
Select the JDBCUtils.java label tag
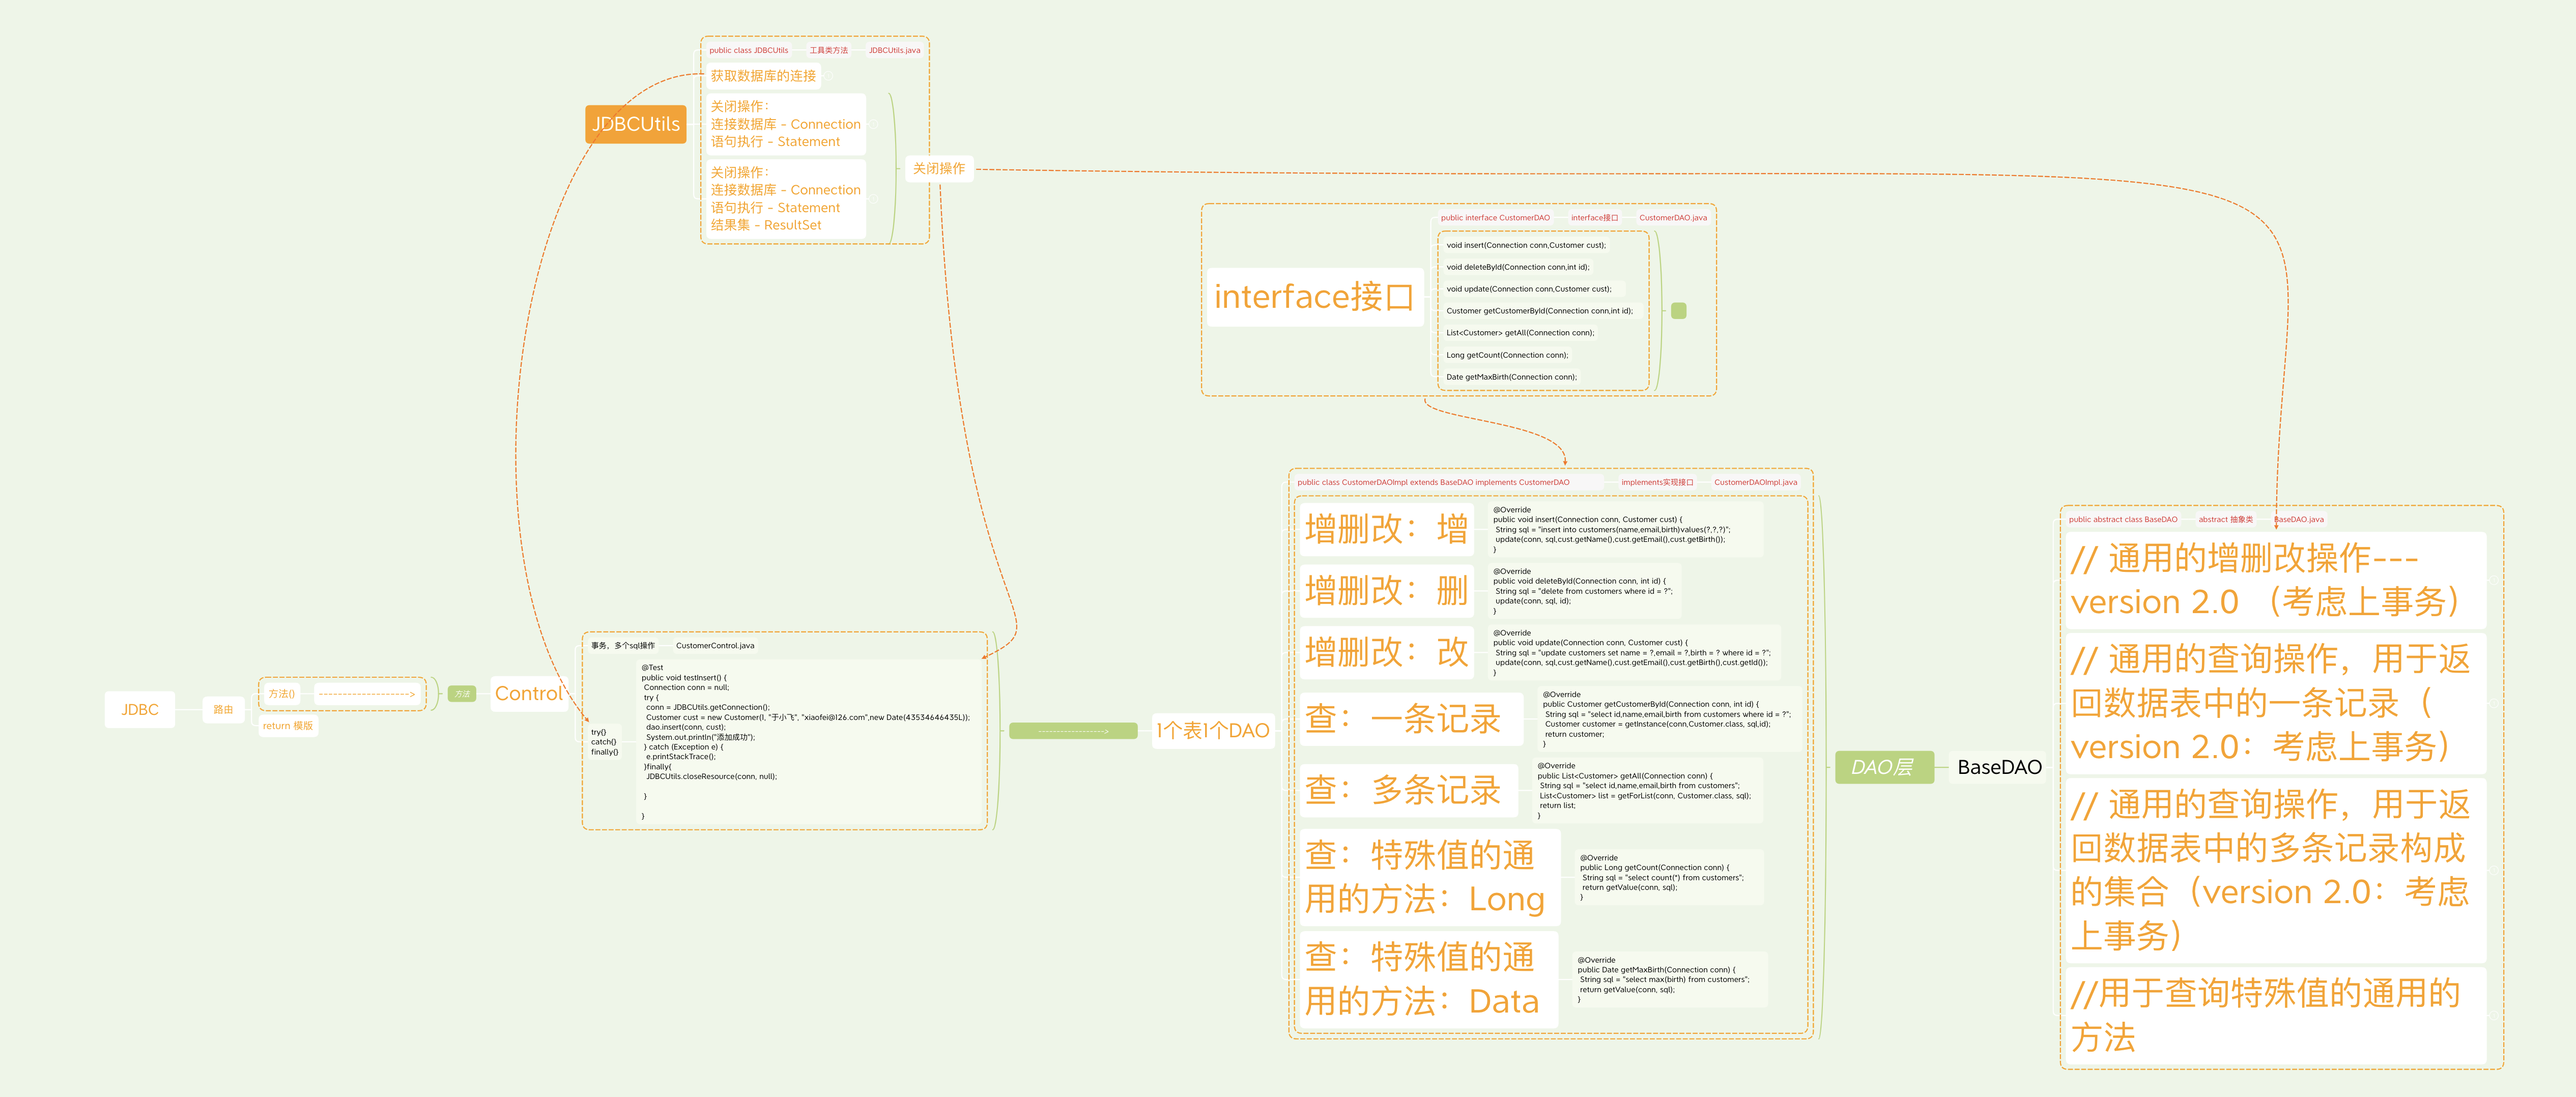894,50
